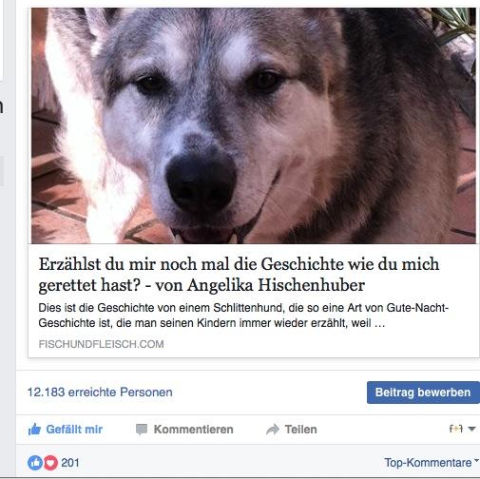
Task: Toggle the Gefällt mir like text
Action: click(74, 430)
